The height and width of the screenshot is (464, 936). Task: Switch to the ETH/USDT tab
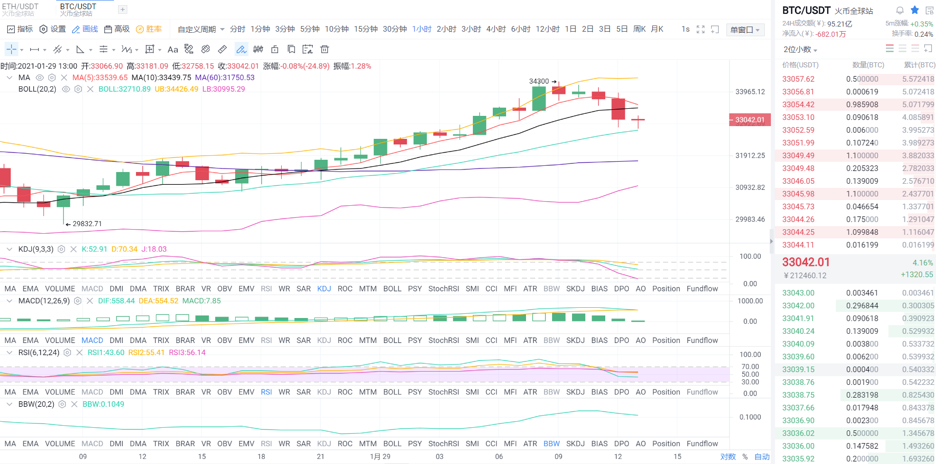pyautogui.click(x=20, y=7)
